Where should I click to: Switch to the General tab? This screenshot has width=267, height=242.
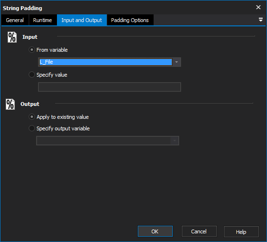point(15,20)
